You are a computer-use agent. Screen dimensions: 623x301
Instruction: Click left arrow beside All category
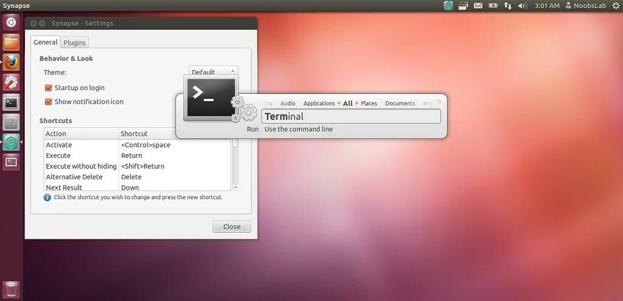click(x=339, y=103)
